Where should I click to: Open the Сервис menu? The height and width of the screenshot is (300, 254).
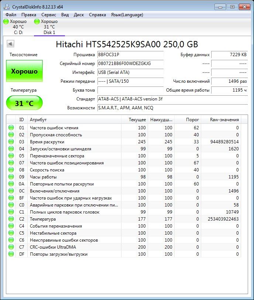(48, 15)
